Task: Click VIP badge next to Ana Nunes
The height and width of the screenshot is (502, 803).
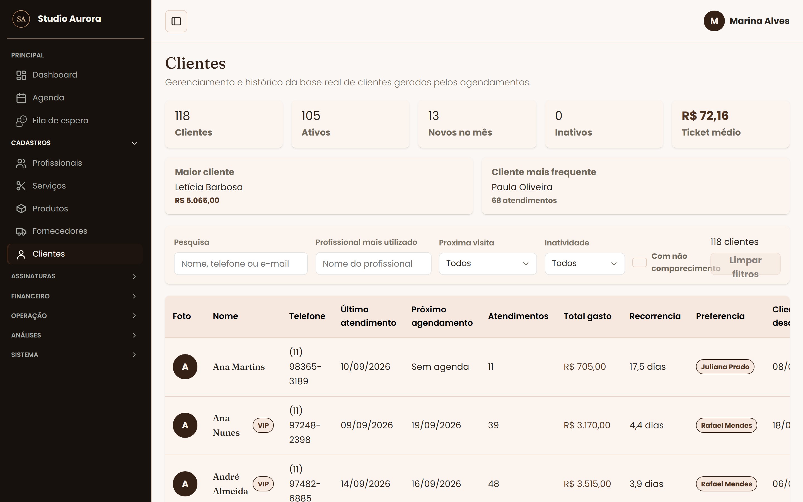Action: coord(263,425)
